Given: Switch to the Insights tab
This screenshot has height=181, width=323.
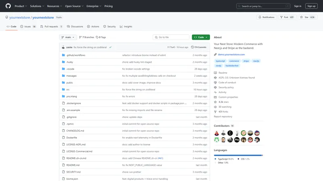Looking at the screenshot, I should pos(126,27).
